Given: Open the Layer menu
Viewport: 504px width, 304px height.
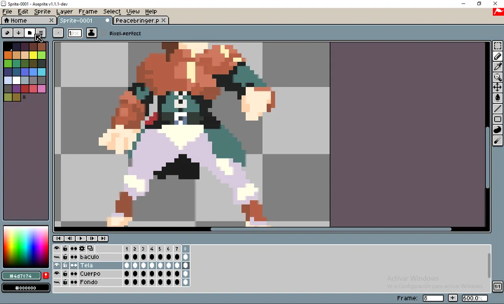Looking at the screenshot, I should 65,11.
